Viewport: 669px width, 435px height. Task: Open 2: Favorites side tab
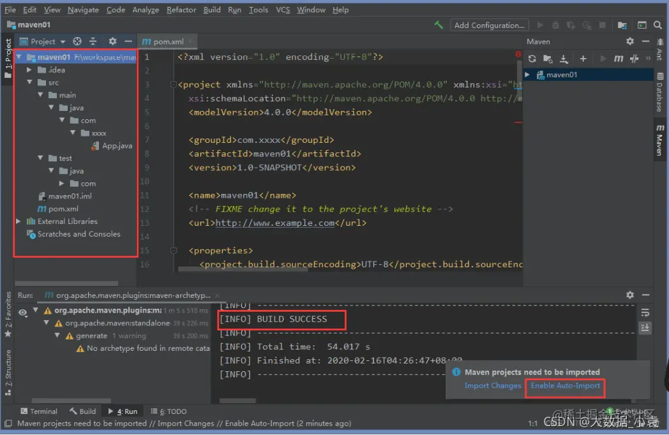pos(8,314)
